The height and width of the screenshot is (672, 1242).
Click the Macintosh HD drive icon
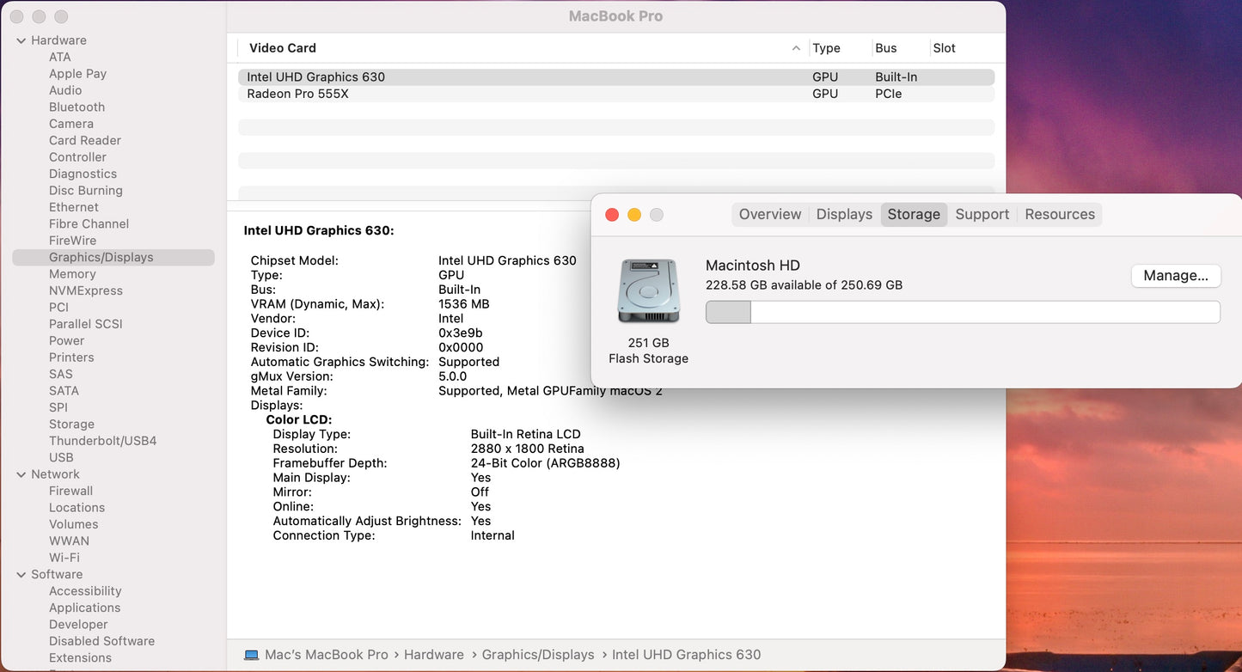click(x=648, y=292)
